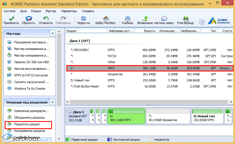Click Разделить раздел in operations list
Image resolution: width=235 pixels, height=144 pixels.
[27, 124]
